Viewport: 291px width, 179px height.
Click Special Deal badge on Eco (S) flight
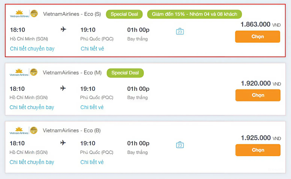tap(124, 14)
